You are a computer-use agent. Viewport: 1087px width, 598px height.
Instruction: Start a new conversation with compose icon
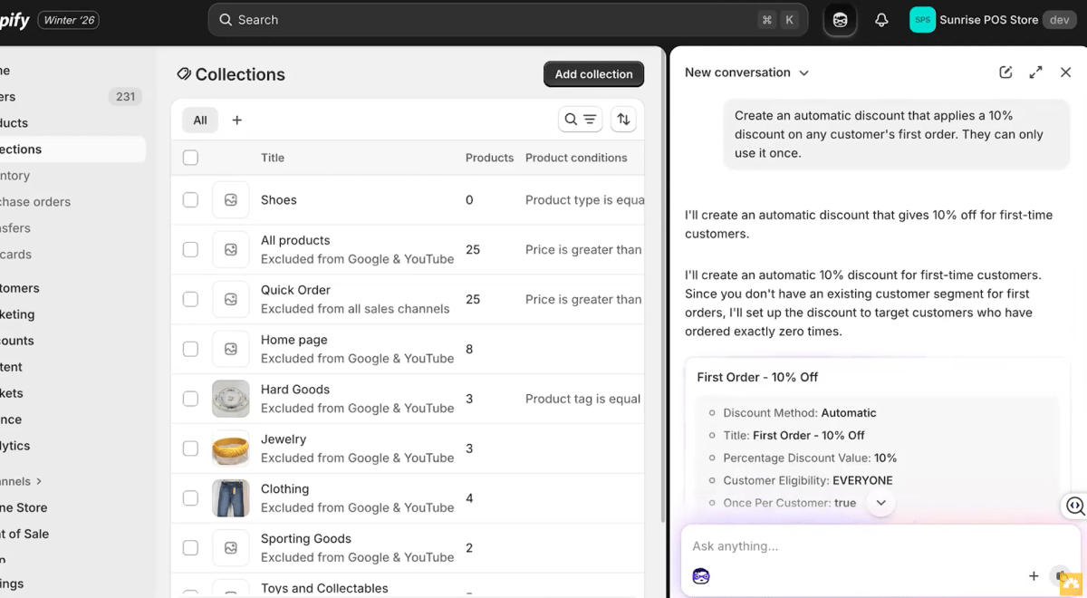pos(1005,72)
